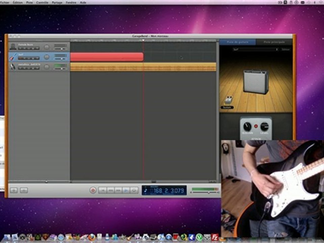Open the Partage menu

[x=57, y=2]
